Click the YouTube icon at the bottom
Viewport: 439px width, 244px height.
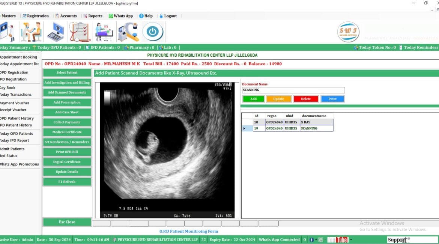click(338, 239)
